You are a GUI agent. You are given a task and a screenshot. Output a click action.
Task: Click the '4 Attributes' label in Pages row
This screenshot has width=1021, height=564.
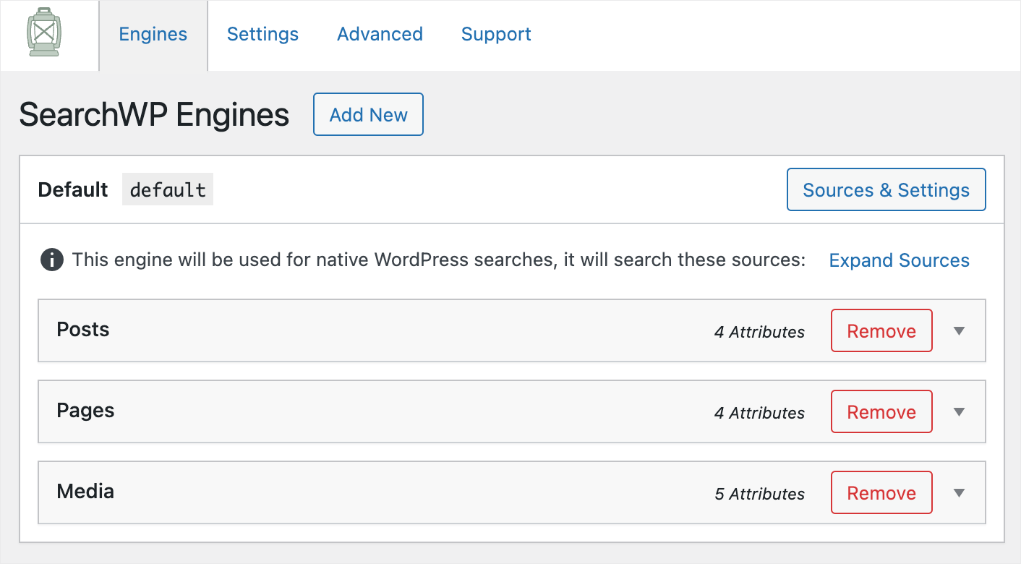pyautogui.click(x=759, y=413)
